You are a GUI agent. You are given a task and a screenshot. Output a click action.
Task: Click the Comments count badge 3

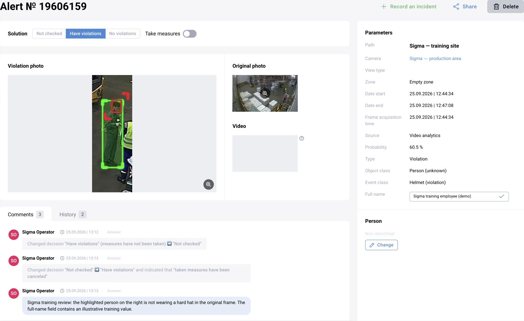click(40, 214)
